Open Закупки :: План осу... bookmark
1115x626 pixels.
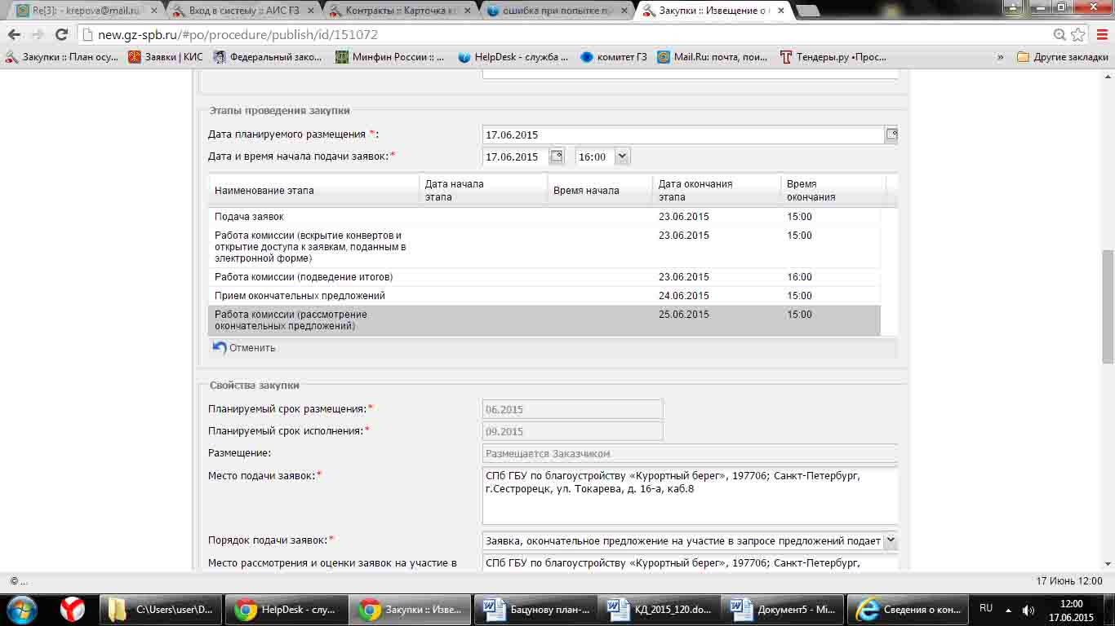pyautogui.click(x=62, y=57)
